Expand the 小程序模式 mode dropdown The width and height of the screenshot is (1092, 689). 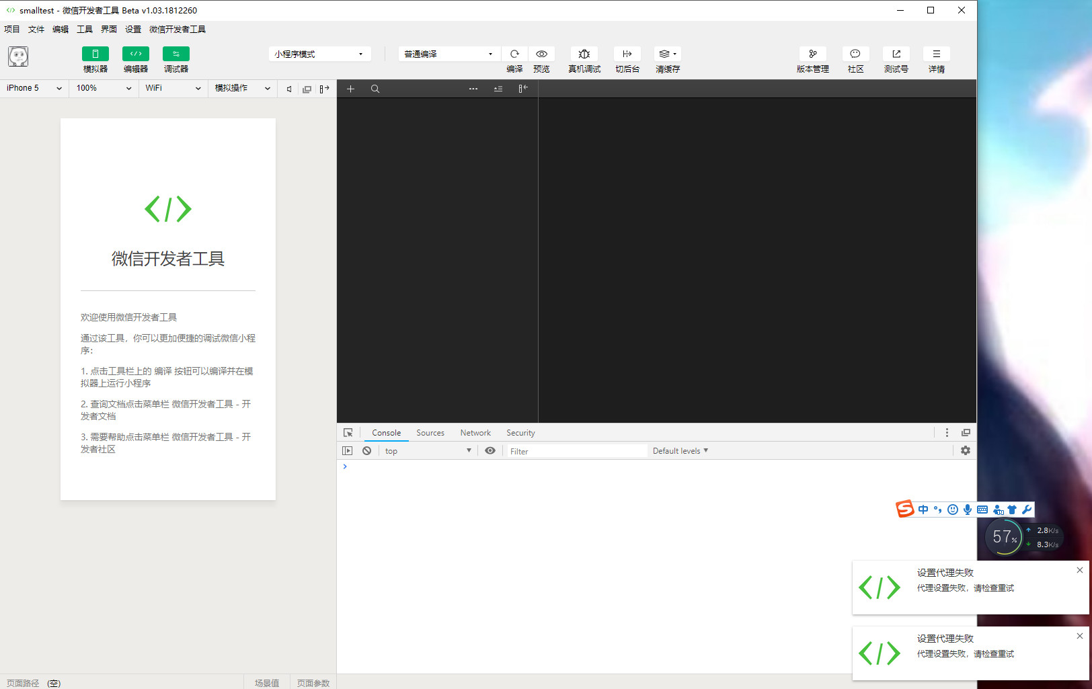319,54
